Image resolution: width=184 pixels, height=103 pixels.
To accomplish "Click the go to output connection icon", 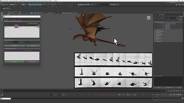I will (x=177, y=19).
